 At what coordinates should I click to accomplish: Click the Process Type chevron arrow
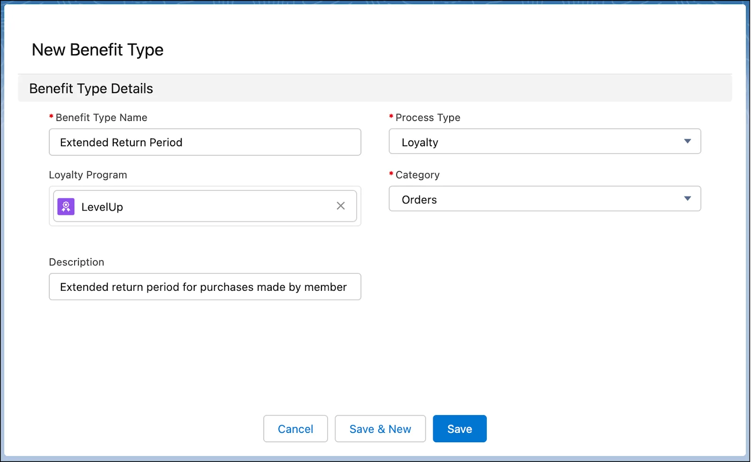[x=688, y=141]
